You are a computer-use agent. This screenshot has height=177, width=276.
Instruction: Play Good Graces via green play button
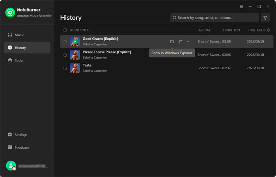pos(75,42)
